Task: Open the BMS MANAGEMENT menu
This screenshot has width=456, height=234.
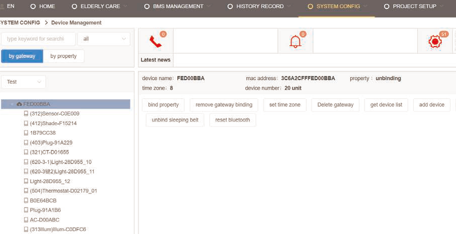Action: click(x=178, y=6)
